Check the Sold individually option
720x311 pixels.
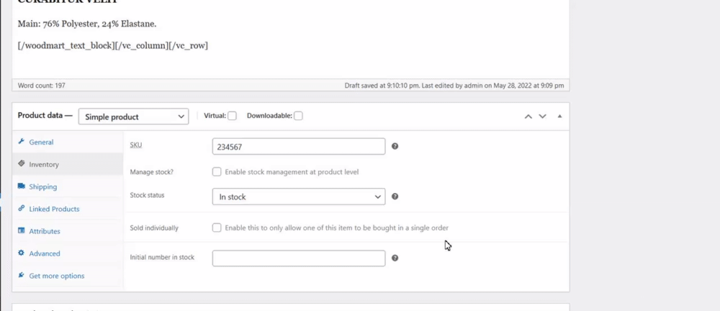pyautogui.click(x=217, y=227)
